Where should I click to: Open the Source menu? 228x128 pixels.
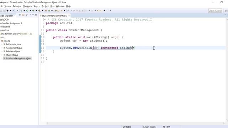pos(8,6)
